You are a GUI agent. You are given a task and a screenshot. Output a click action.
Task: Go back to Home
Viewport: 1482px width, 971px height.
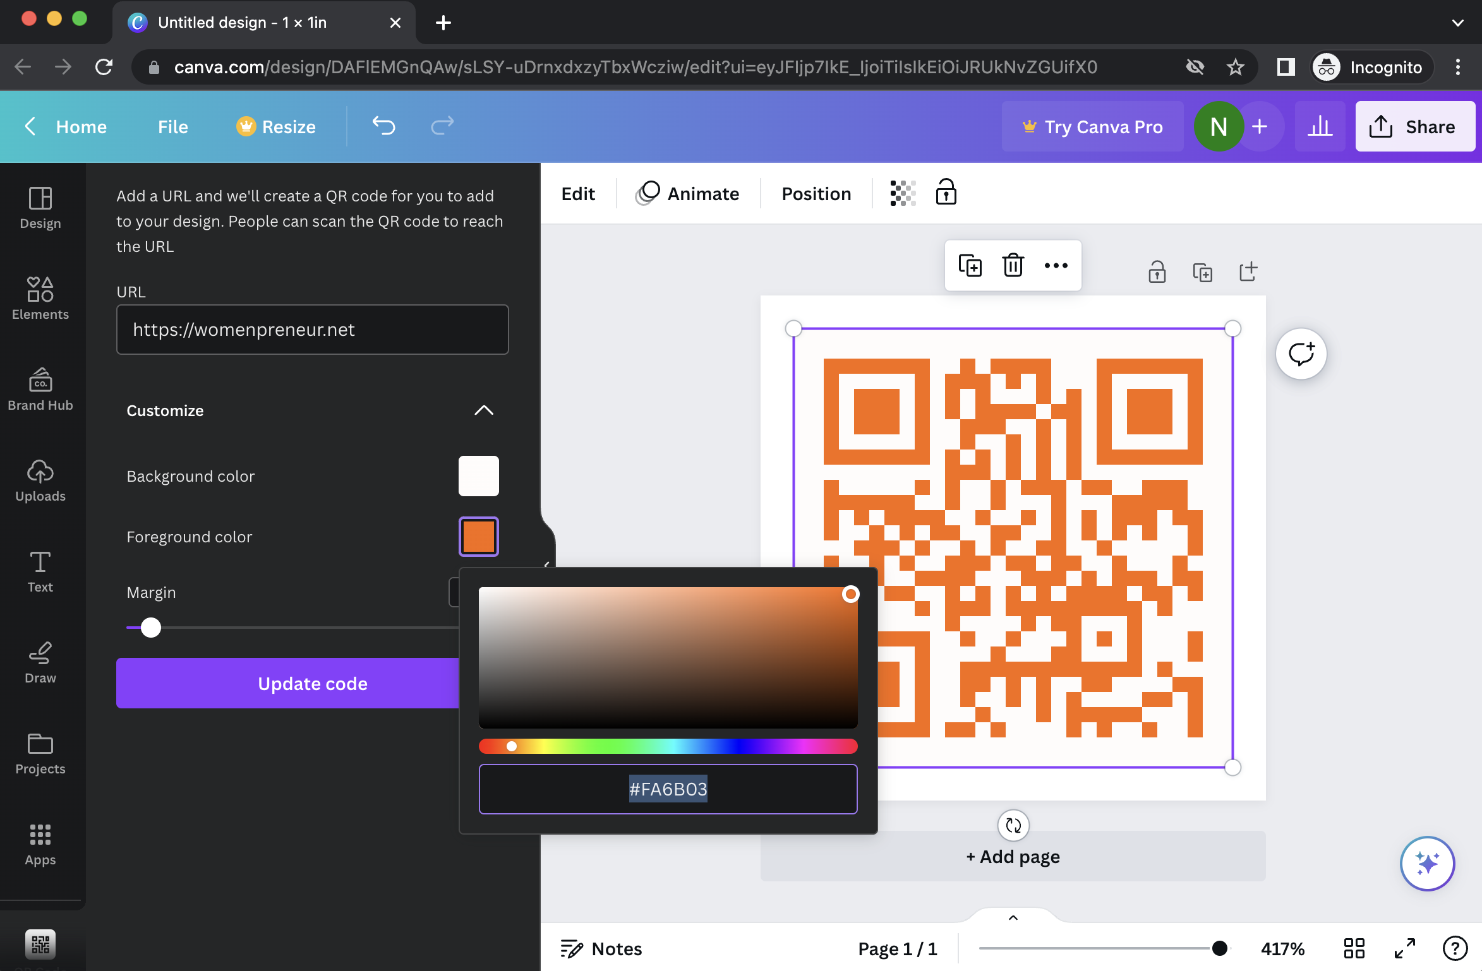click(66, 126)
